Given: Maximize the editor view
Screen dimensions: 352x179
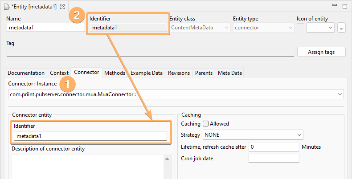Looking at the screenshot, I should 344,6.
